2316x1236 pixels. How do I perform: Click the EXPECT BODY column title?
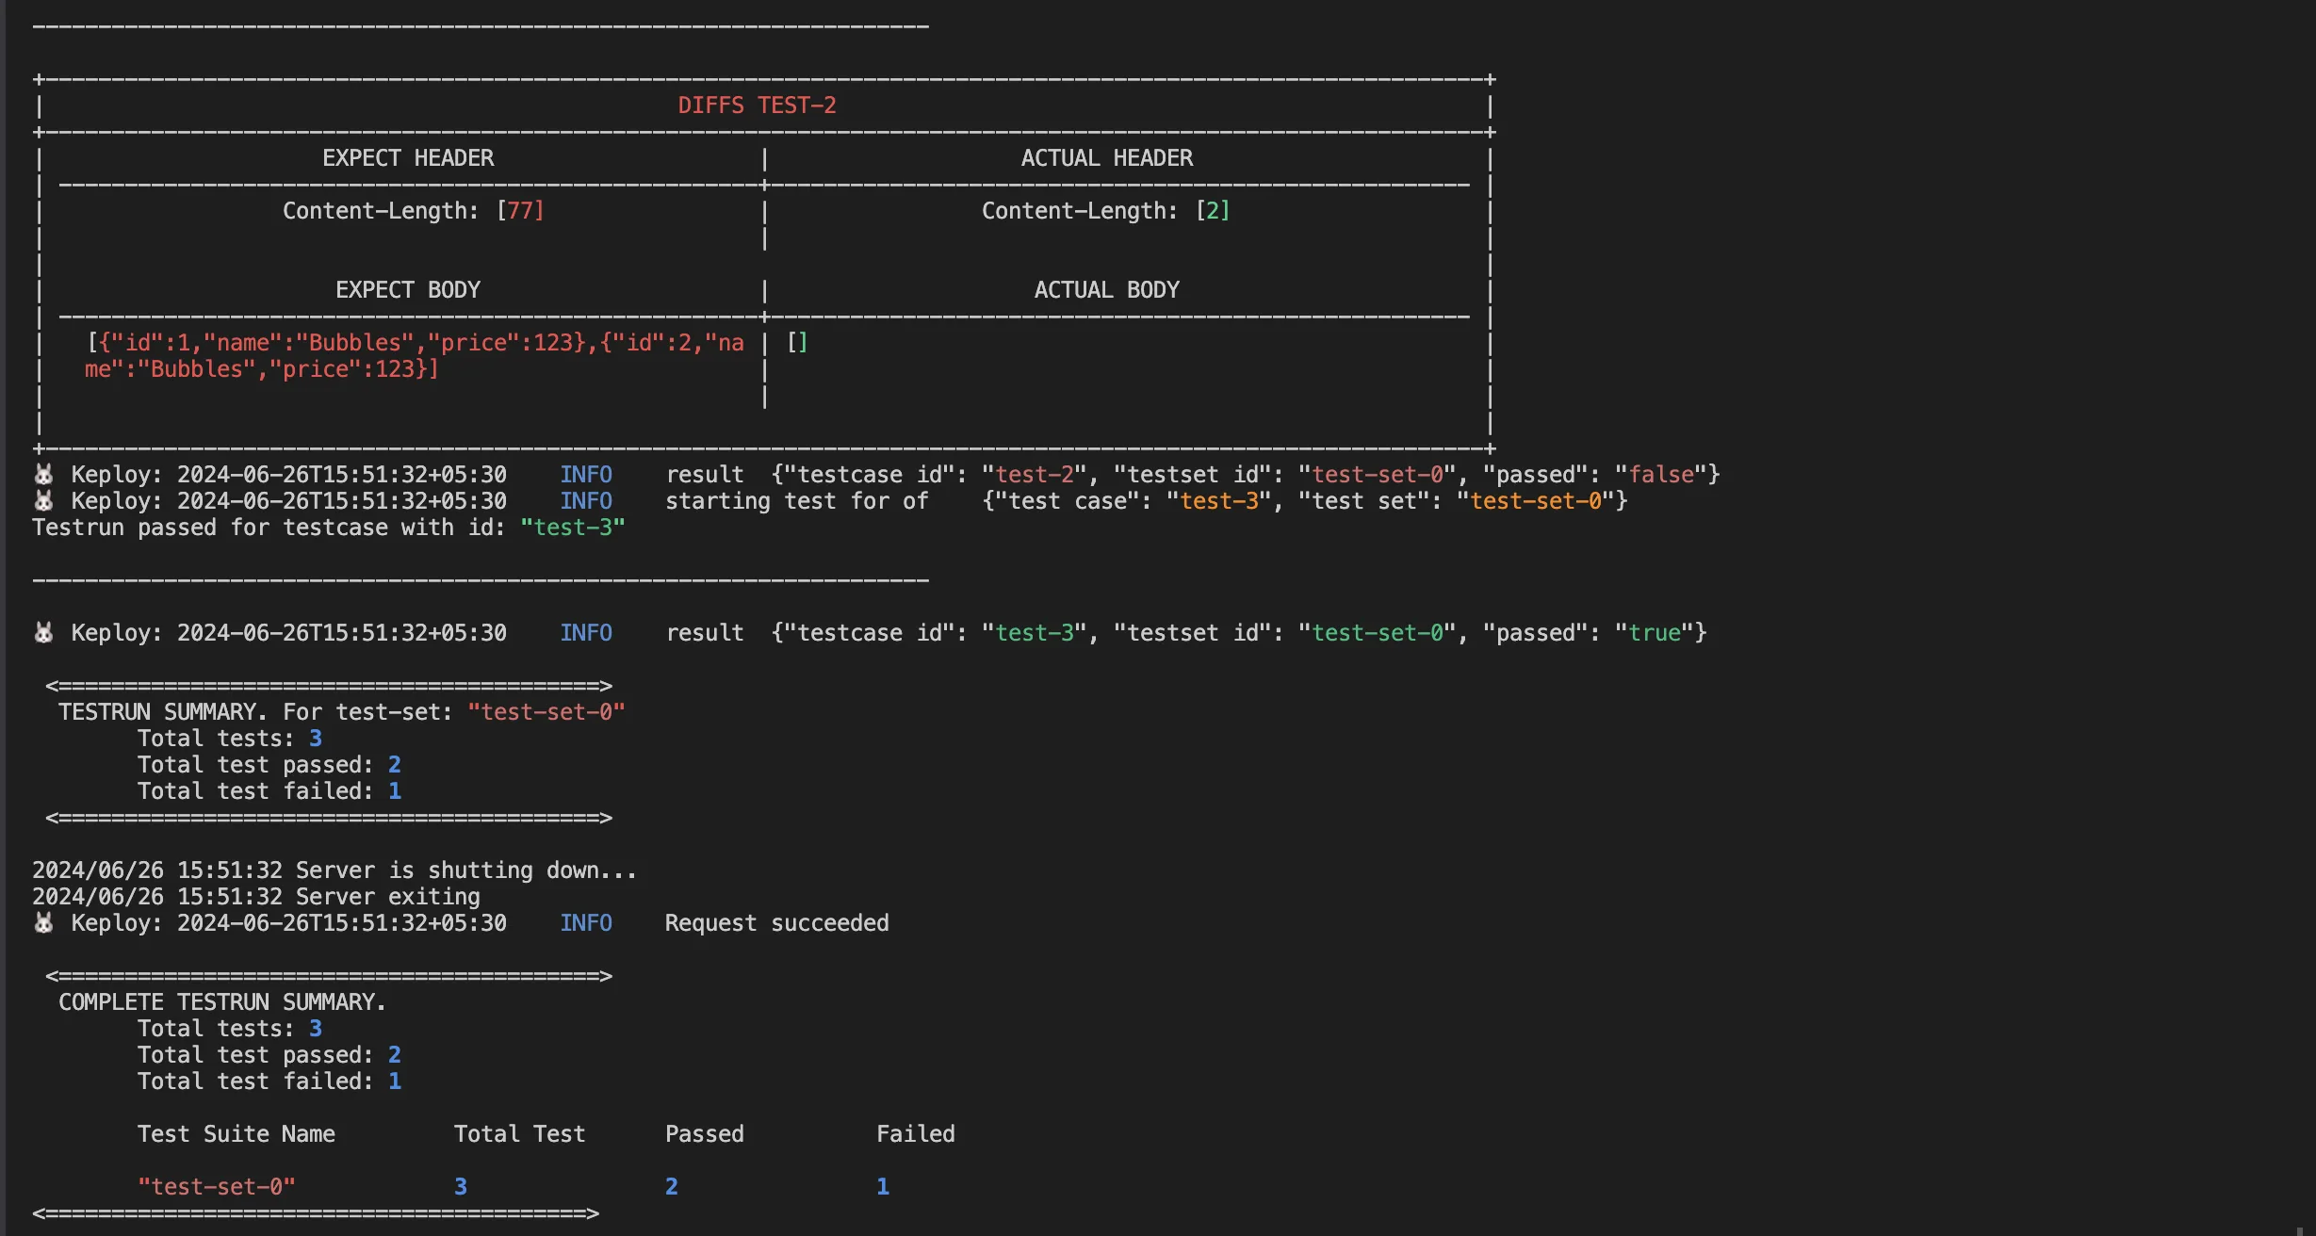[408, 290]
